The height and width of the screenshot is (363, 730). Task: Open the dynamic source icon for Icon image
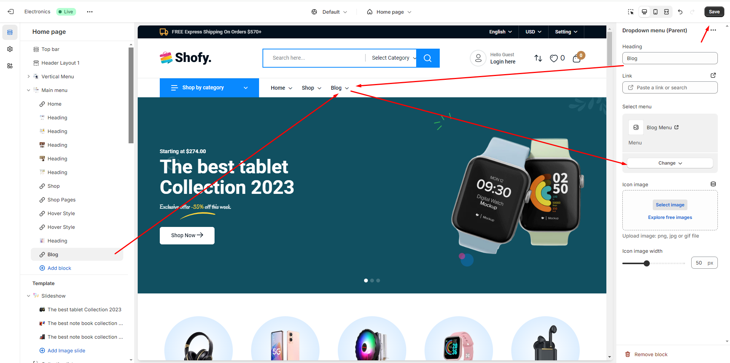713,184
